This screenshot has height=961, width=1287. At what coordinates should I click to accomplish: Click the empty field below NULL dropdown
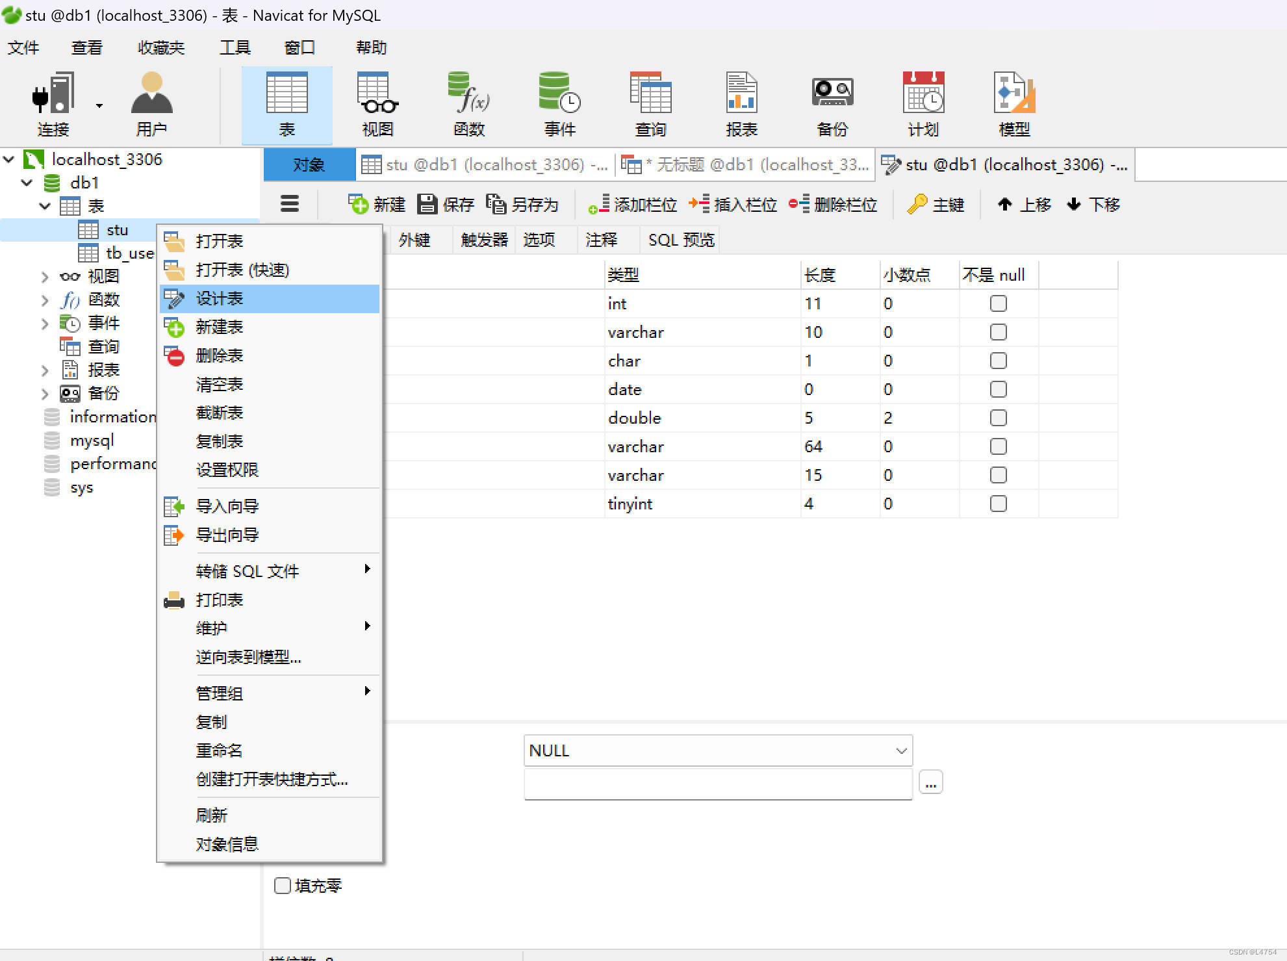(717, 784)
